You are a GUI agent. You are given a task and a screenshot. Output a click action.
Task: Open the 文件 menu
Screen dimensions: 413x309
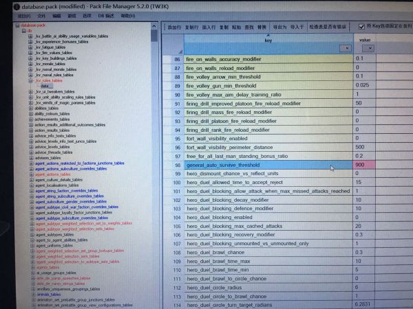click(41, 14)
